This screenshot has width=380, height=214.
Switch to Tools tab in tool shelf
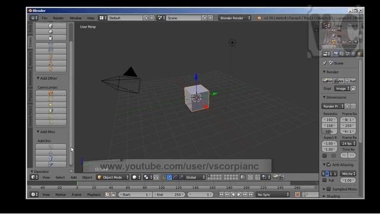click(x=30, y=29)
